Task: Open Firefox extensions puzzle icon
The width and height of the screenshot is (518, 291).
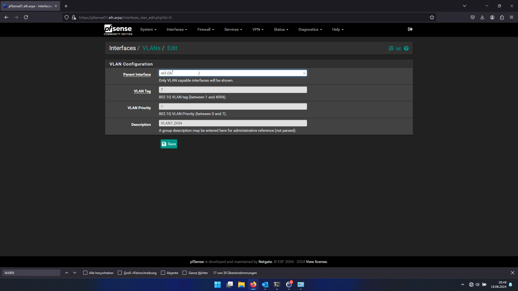Action: (x=502, y=17)
